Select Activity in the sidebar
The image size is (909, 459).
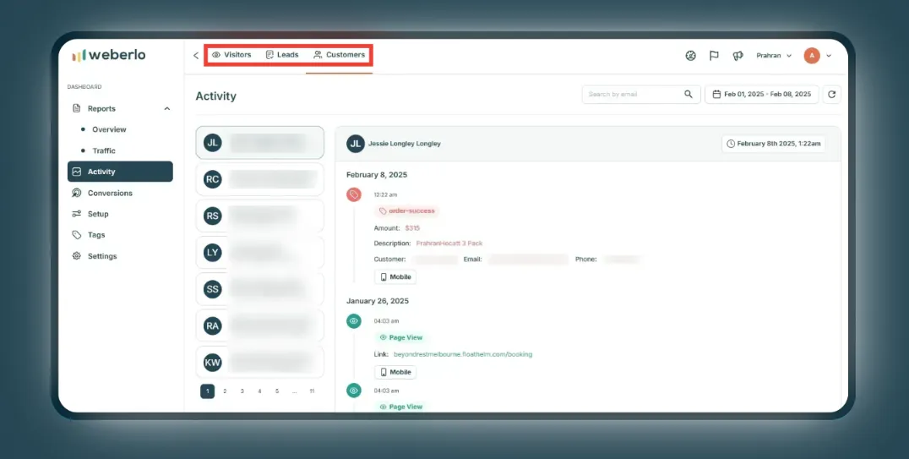point(120,172)
